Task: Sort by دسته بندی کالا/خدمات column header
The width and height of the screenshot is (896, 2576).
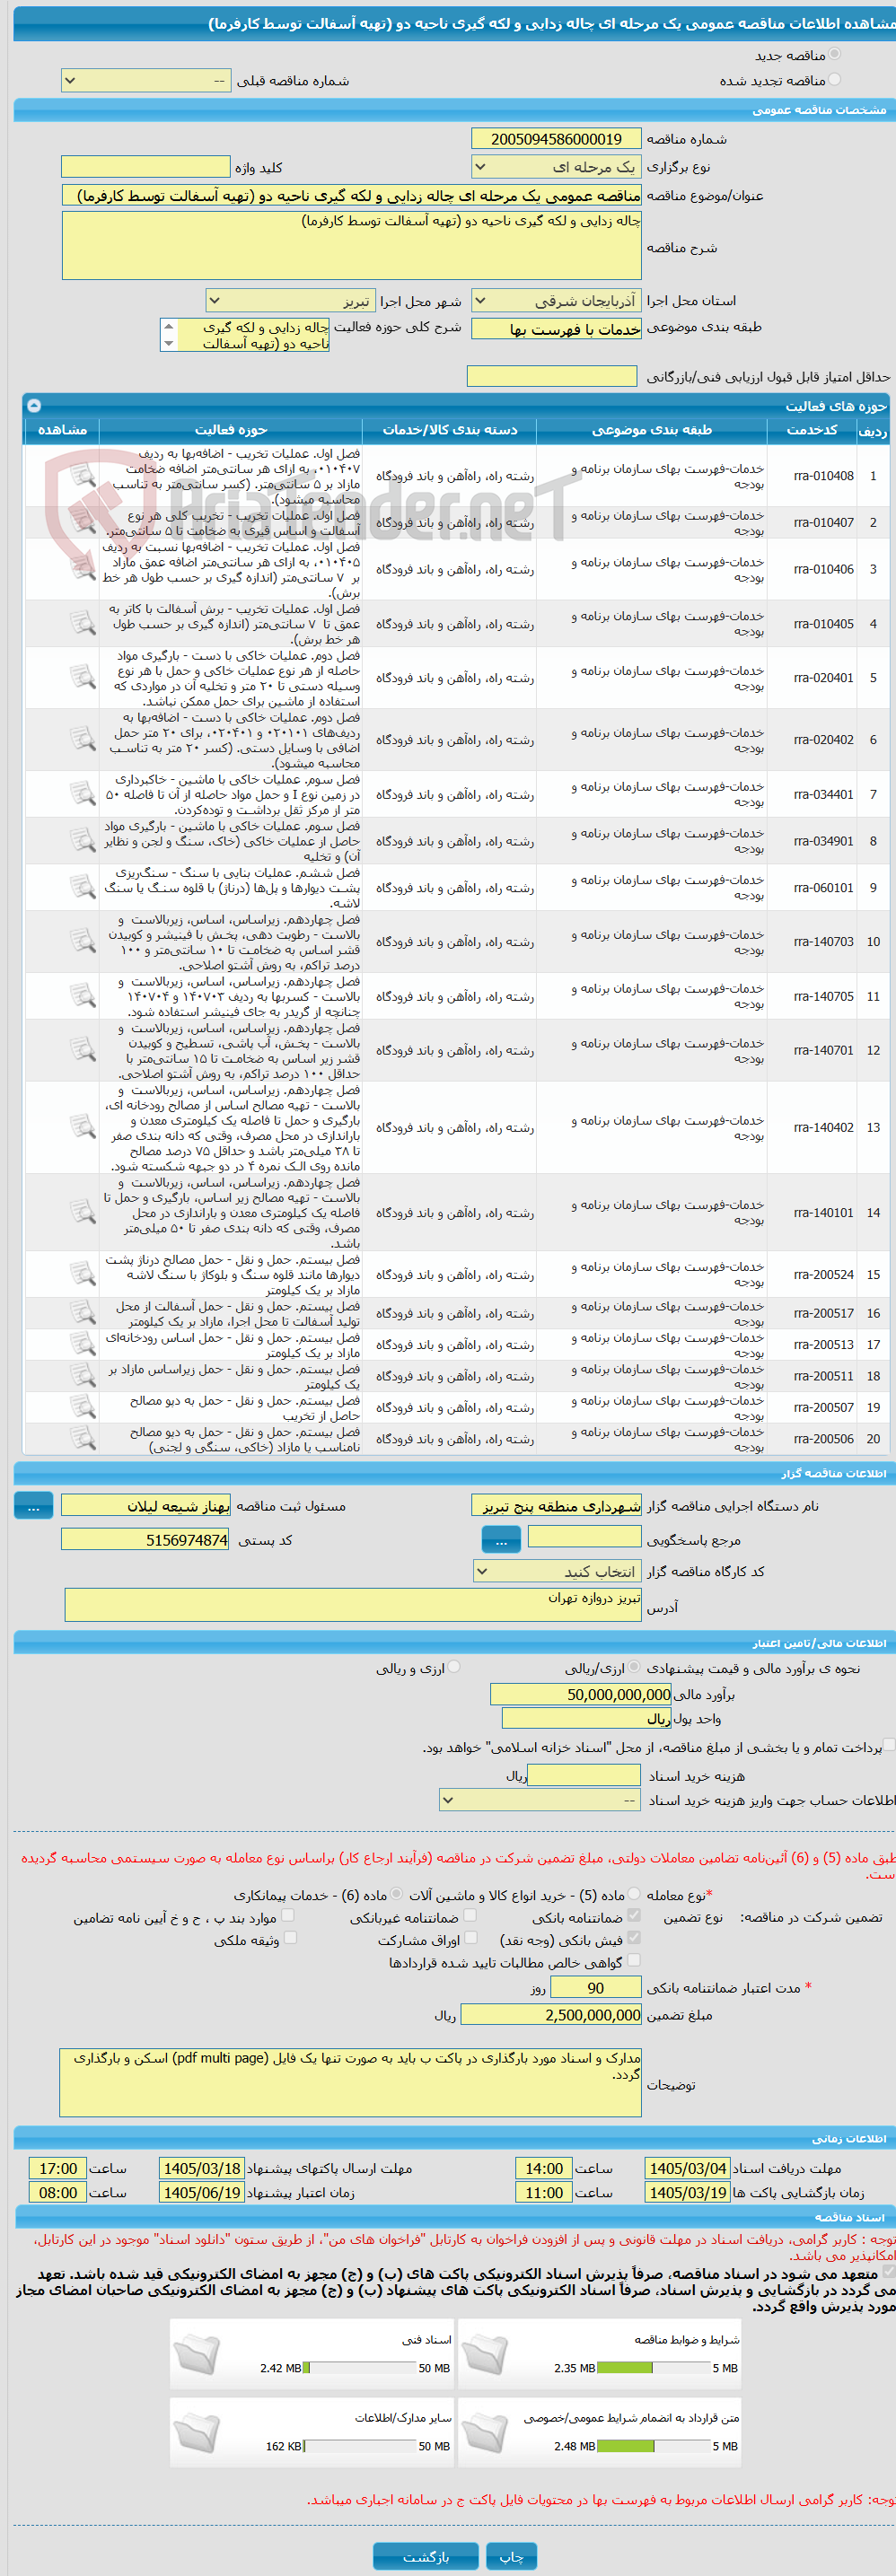Action: [x=450, y=430]
